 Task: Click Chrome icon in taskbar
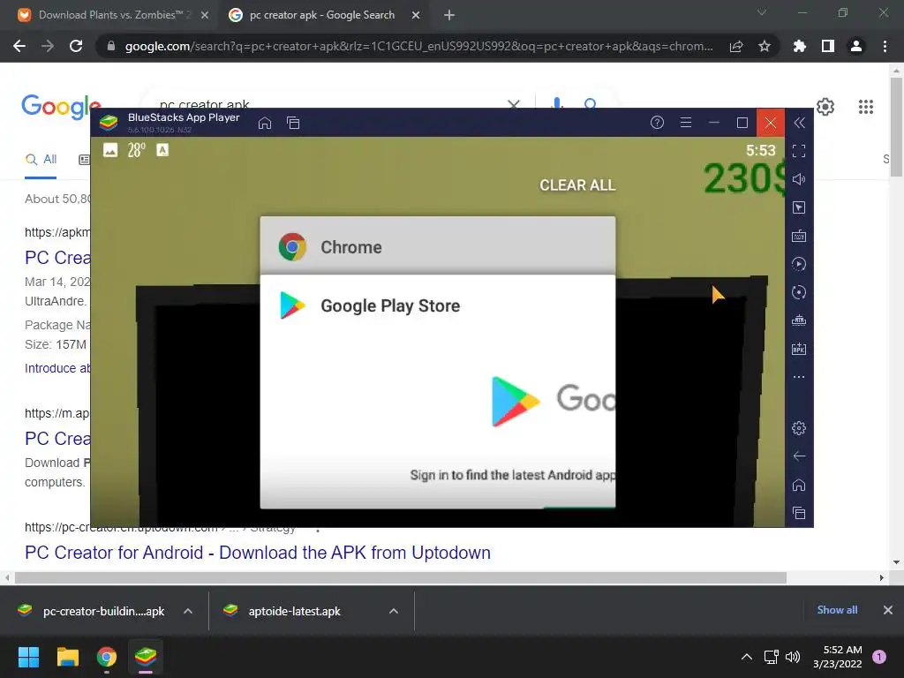[107, 657]
